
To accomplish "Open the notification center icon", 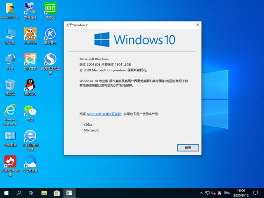I will pyautogui.click(x=256, y=193).
